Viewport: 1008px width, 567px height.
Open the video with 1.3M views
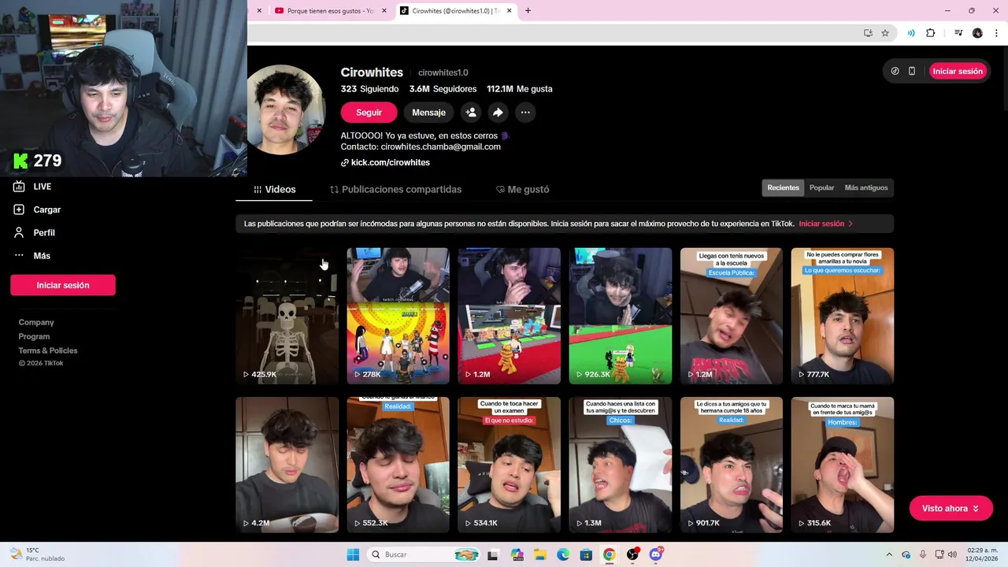coord(620,465)
